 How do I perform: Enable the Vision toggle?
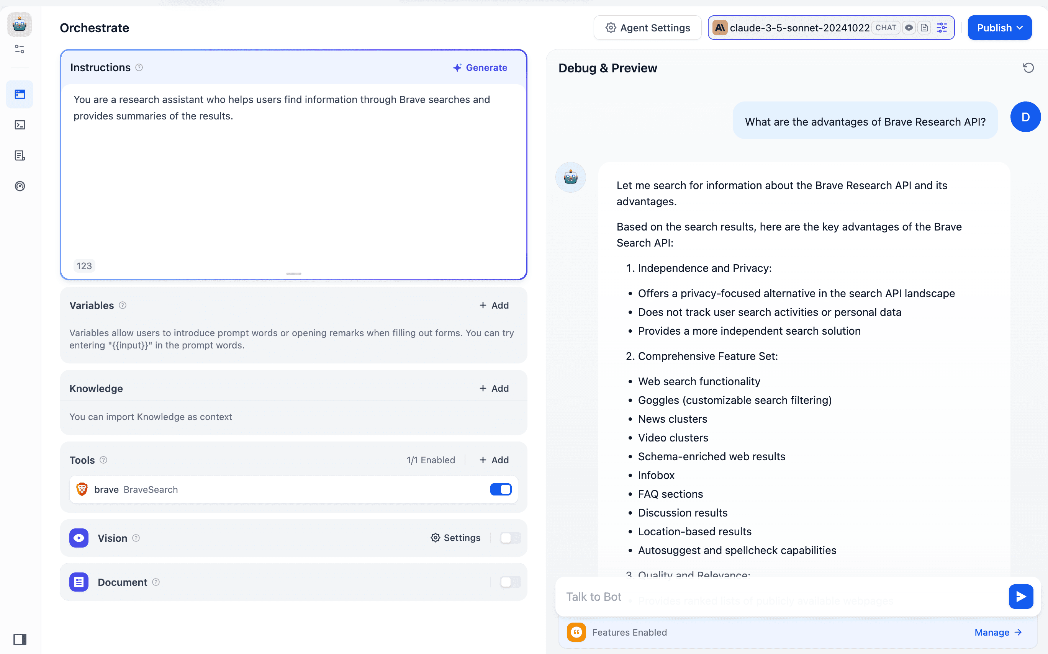click(x=510, y=538)
